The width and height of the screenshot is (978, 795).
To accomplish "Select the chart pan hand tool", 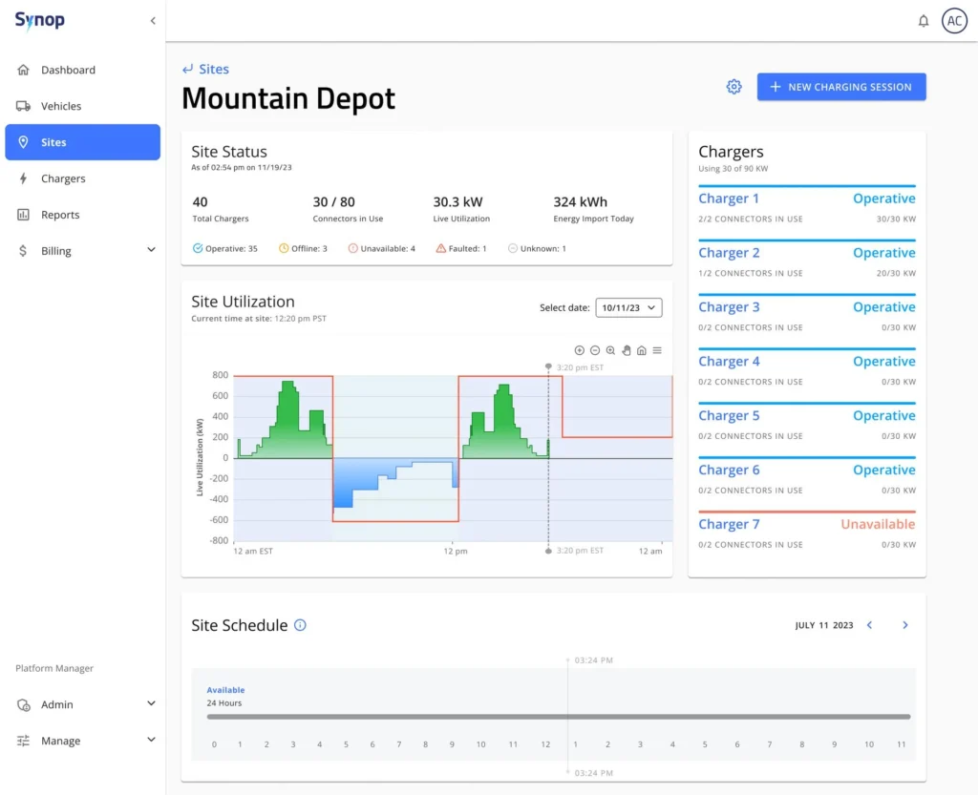I will coord(627,350).
